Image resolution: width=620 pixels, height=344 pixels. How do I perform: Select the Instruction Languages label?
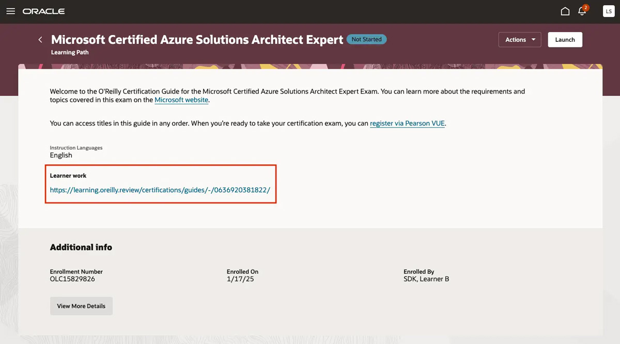point(76,148)
